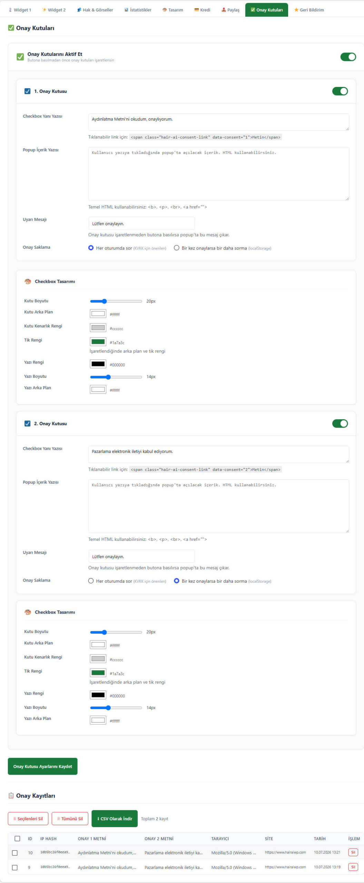Tick the select-all checkbox in records table header
The height and width of the screenshot is (883, 364).
(17, 838)
